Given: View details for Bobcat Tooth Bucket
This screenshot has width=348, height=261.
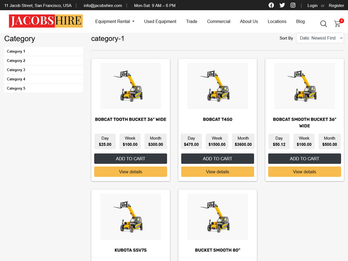Looking at the screenshot, I should [x=130, y=172].
